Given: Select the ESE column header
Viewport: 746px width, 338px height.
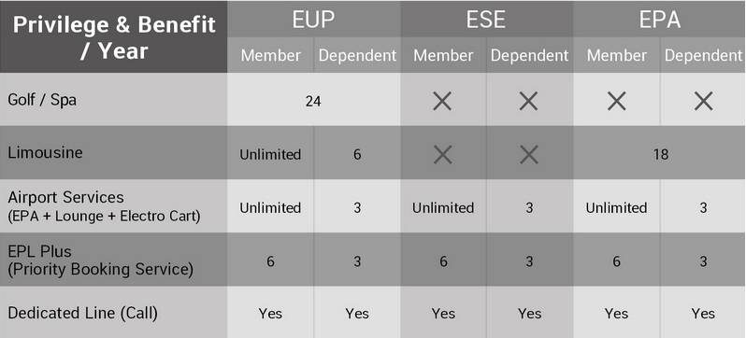Looking at the screenshot, I should [486, 20].
